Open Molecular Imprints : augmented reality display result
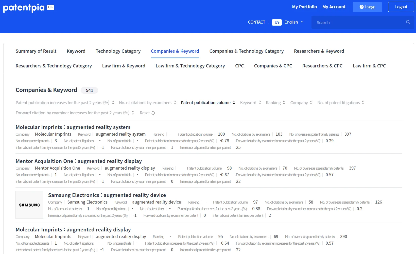This screenshot has height=254, width=416. (73, 230)
